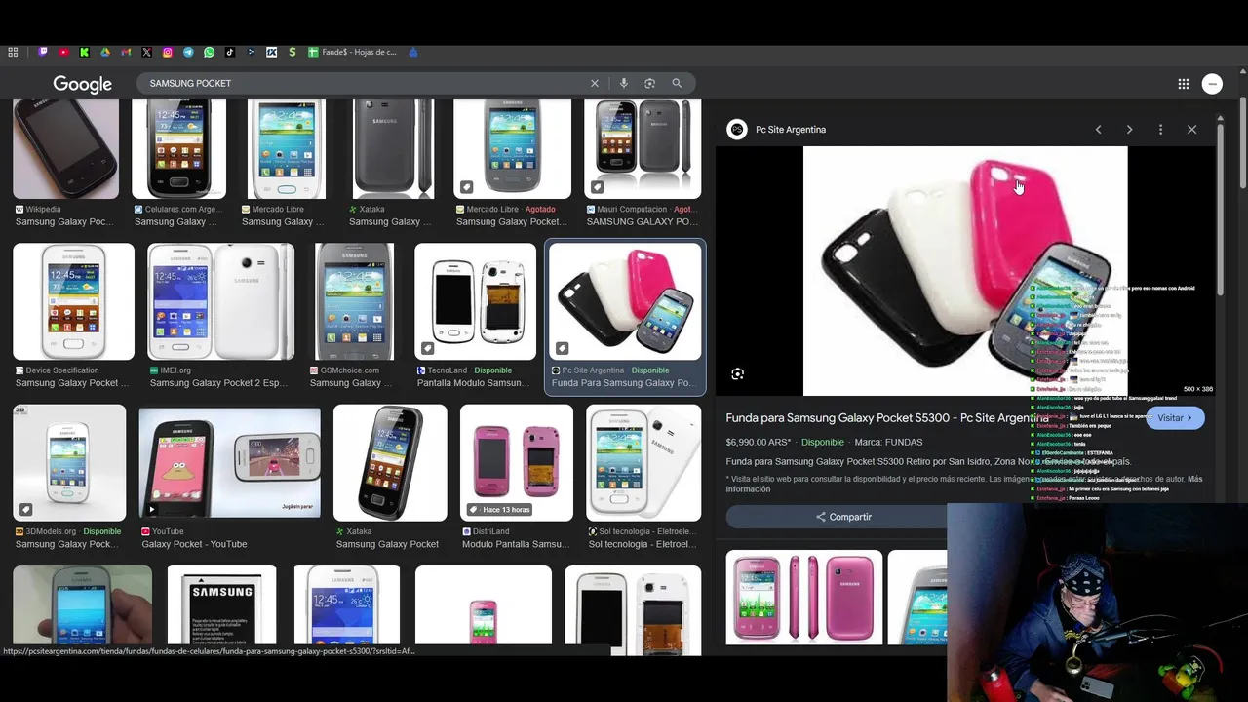Open the Google apps grid launcher
Screen dimensions: 1248x702
1184,84
